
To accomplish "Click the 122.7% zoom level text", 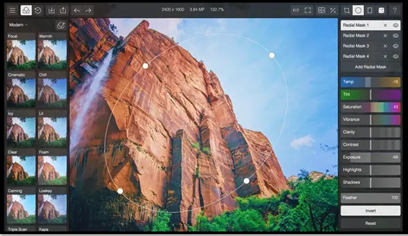I will tap(217, 10).
